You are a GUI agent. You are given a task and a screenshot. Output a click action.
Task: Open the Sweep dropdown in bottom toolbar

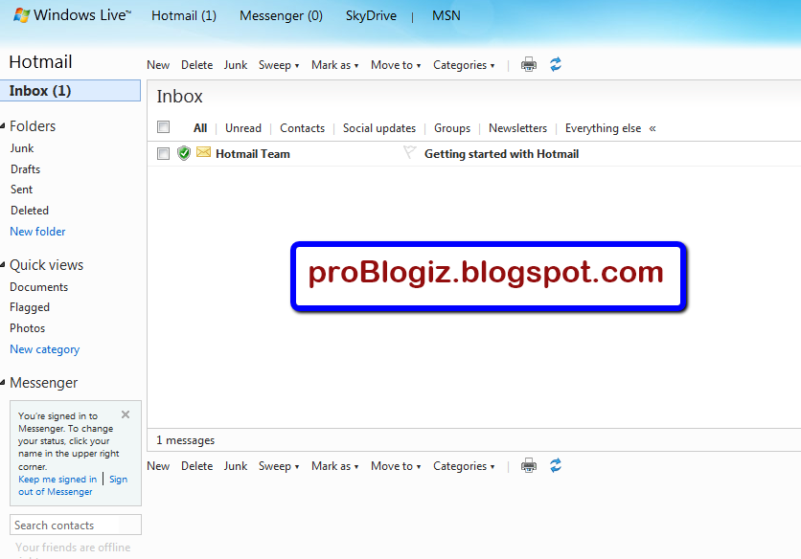279,466
